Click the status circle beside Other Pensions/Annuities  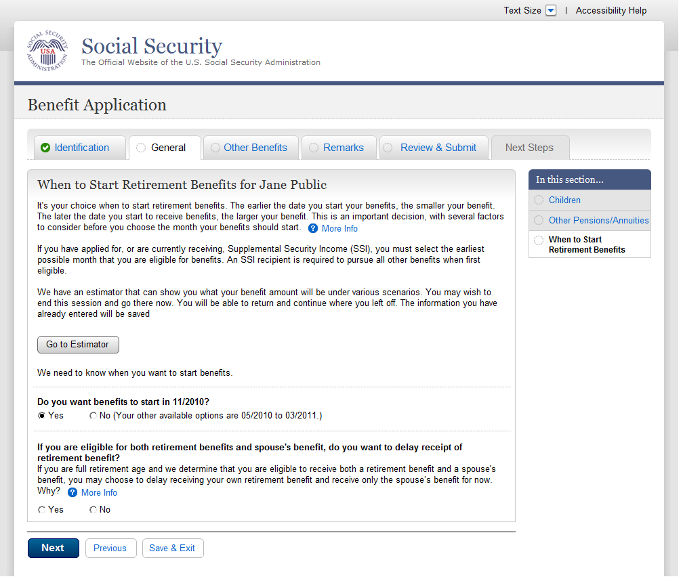click(x=539, y=220)
